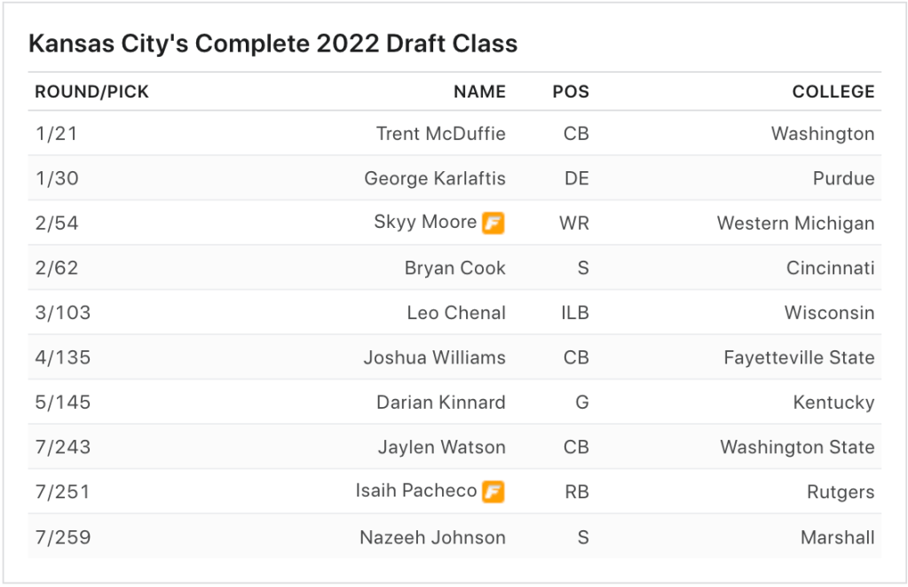Open Nazeeh Johnson's entry
This screenshot has height=587, width=908.
coord(432,537)
